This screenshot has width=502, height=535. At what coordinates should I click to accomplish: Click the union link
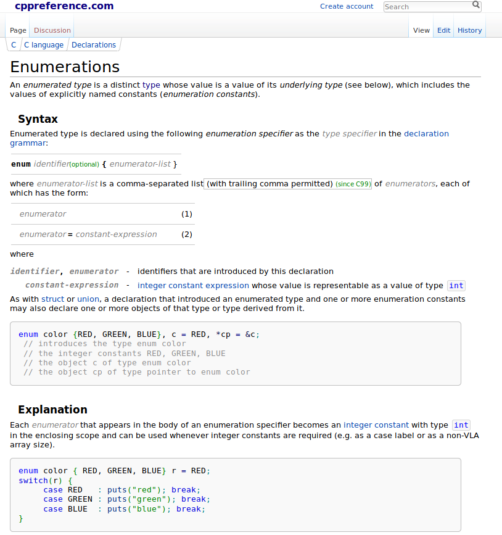click(88, 299)
